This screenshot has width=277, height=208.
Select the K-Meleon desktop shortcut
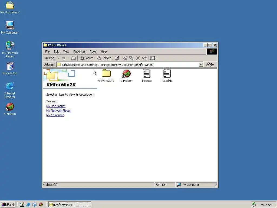(10, 109)
